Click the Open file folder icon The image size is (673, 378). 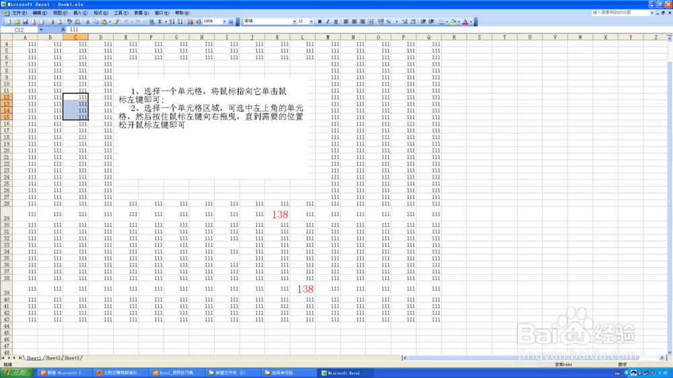pos(17,21)
